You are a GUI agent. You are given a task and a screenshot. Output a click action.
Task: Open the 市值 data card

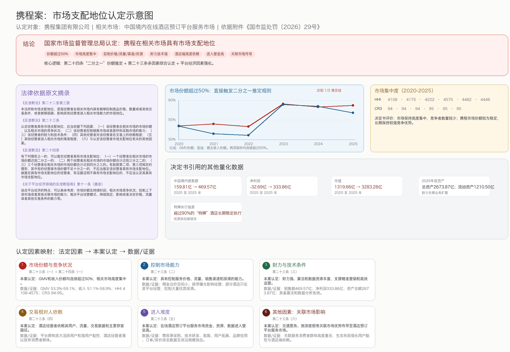[x=367, y=186]
